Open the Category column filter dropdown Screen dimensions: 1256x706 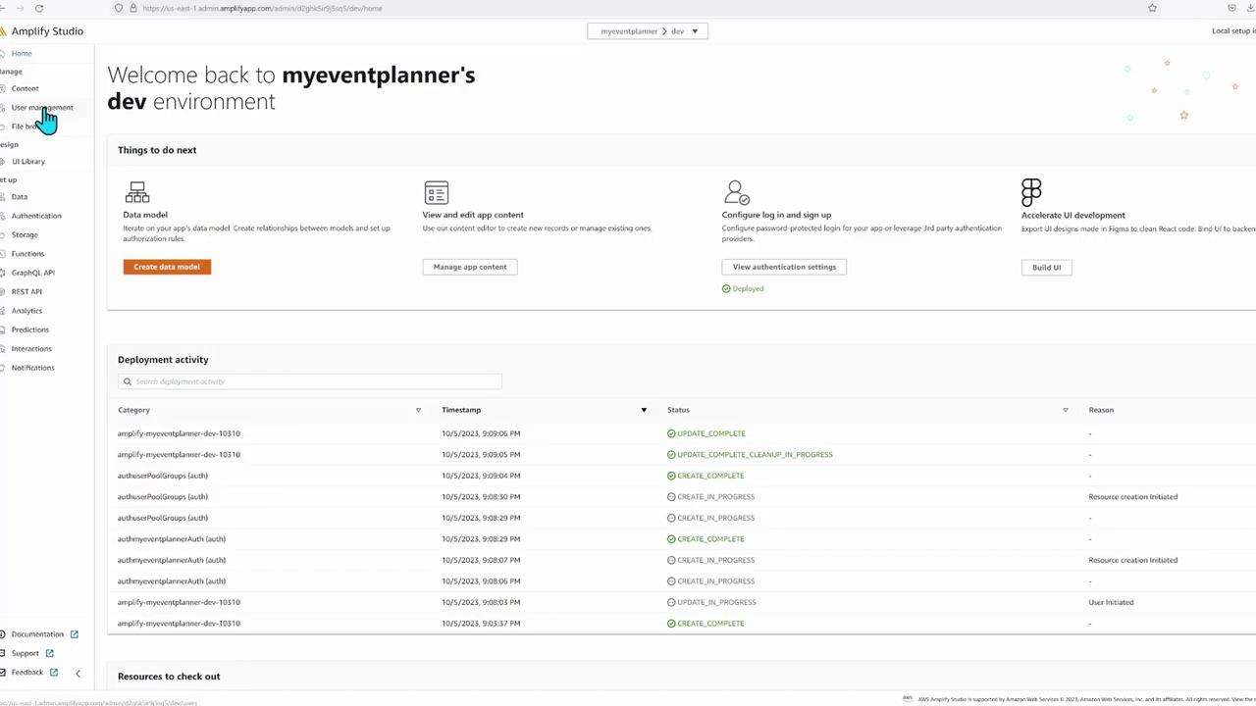[x=418, y=410]
